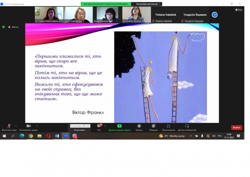Open Windows taskbar search

point(13,136)
